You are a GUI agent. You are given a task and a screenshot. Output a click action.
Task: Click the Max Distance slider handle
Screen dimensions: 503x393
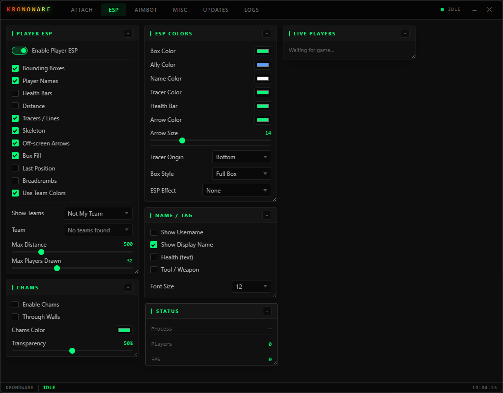41,252
